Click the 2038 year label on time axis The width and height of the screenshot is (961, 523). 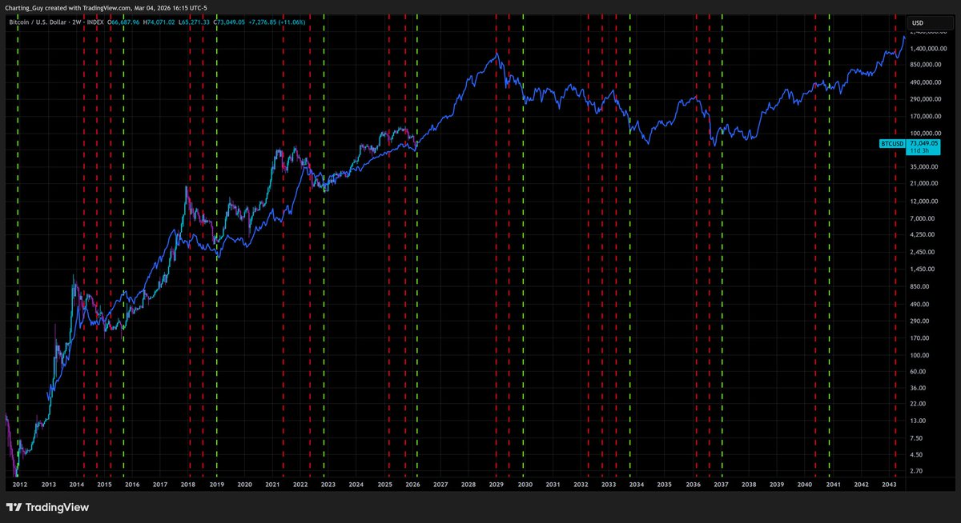pyautogui.click(x=749, y=485)
